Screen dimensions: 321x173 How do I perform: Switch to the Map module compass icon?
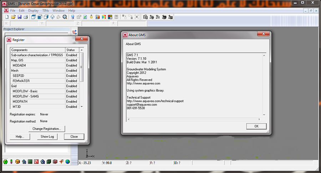[61, 162]
